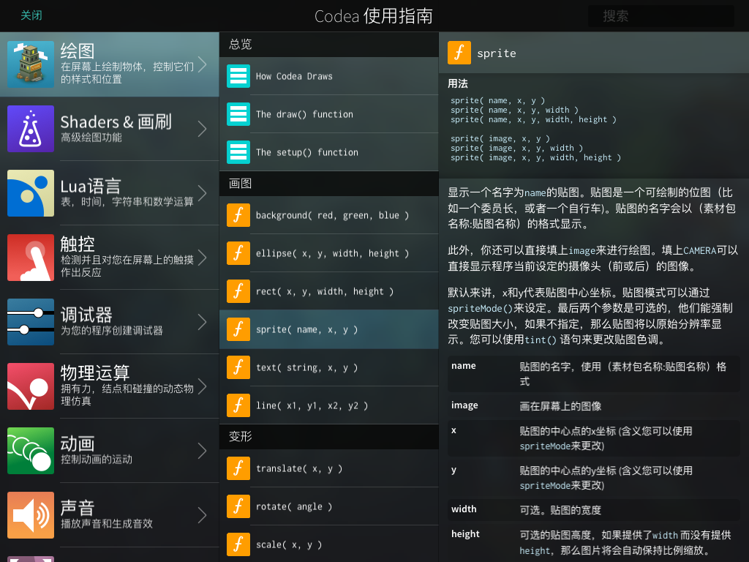Select the Lua语言 chapter title

click(x=91, y=187)
